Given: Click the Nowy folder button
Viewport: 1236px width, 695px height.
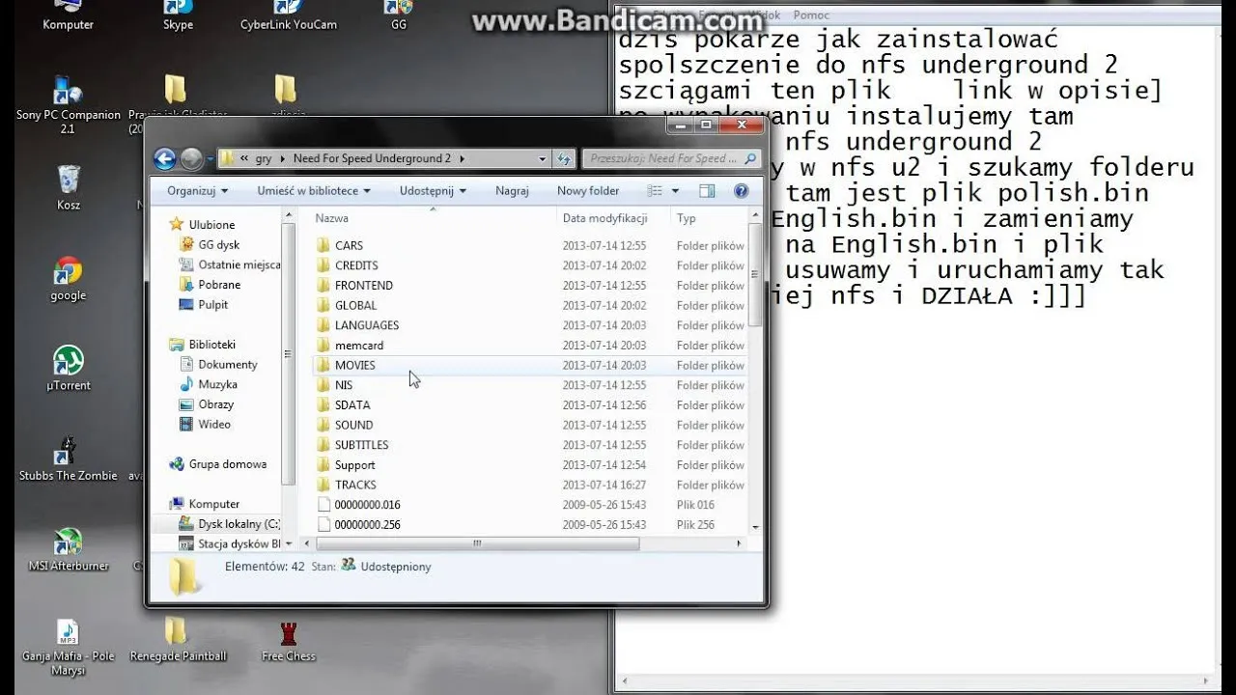Looking at the screenshot, I should point(588,191).
